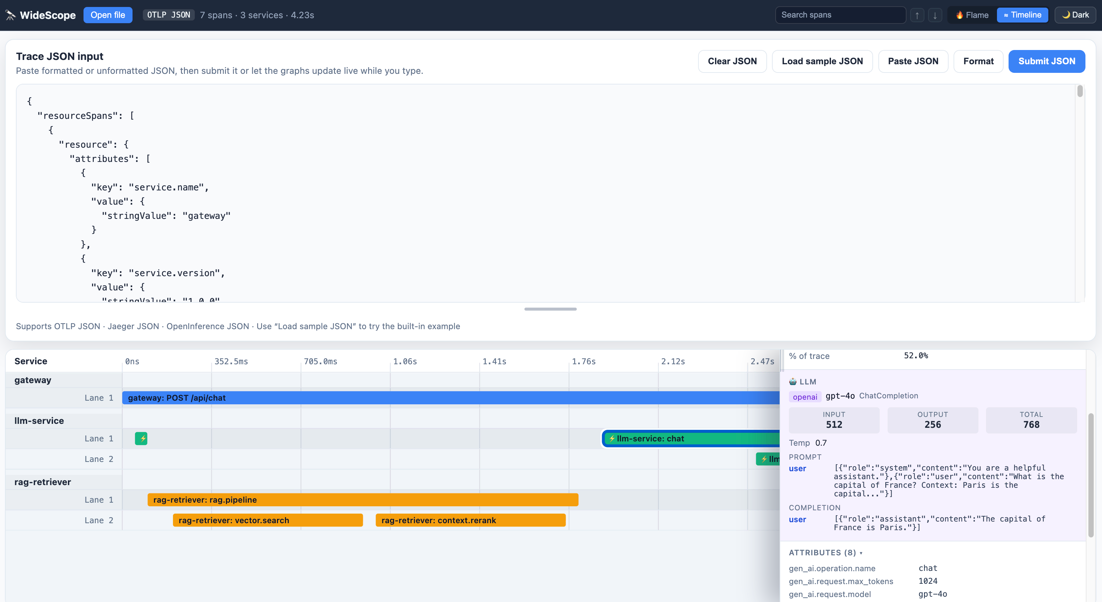Toggle Dark mode
The width and height of the screenshot is (1102, 602).
[x=1075, y=15]
